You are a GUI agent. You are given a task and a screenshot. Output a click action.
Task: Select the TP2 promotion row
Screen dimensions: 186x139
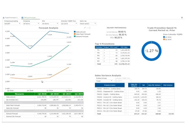(113, 53)
